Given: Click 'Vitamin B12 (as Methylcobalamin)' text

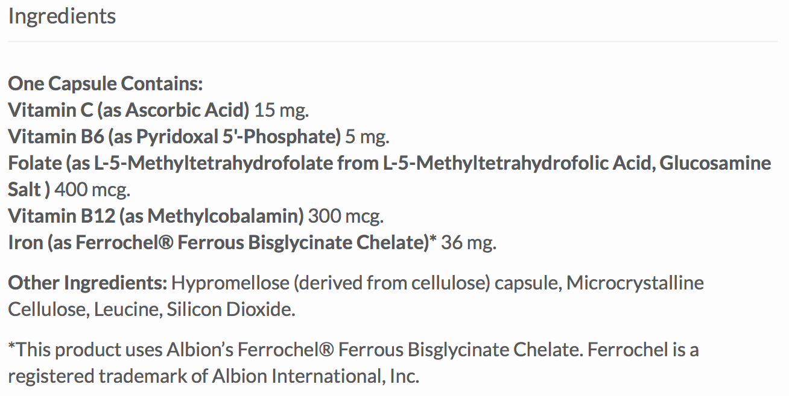Looking at the screenshot, I should (156, 216).
